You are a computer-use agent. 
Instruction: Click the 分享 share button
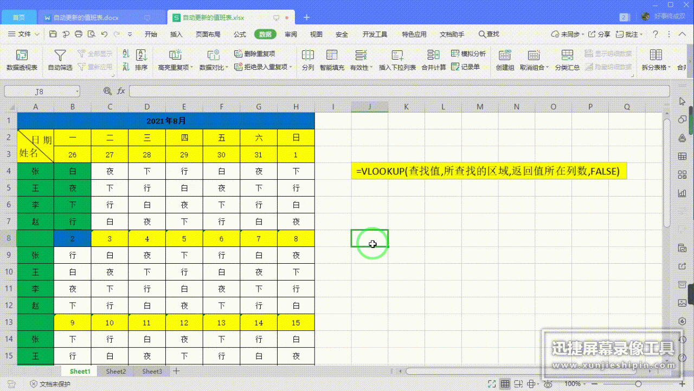click(600, 34)
